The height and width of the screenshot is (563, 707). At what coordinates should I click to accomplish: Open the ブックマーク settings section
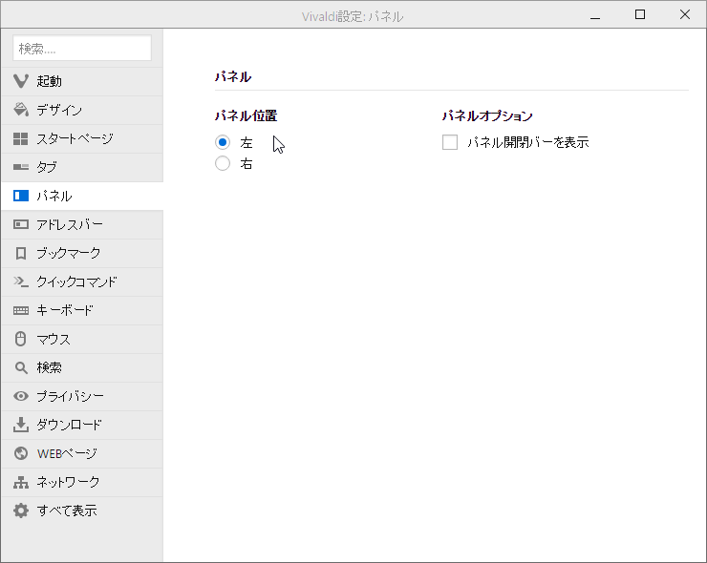(x=82, y=253)
